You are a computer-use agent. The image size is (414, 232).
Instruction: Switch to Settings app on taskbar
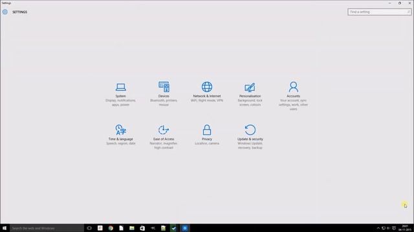click(185, 228)
